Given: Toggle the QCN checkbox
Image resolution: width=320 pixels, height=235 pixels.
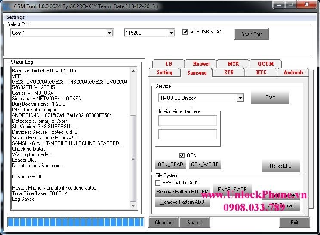Looking at the screenshot, I should click(x=182, y=155).
